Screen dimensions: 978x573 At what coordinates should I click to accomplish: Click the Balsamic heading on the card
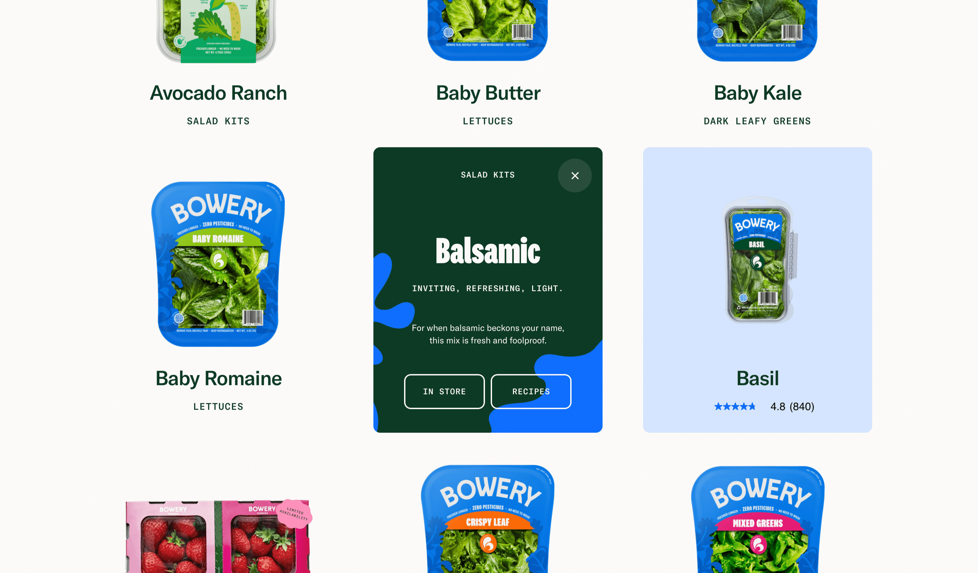[x=488, y=251]
